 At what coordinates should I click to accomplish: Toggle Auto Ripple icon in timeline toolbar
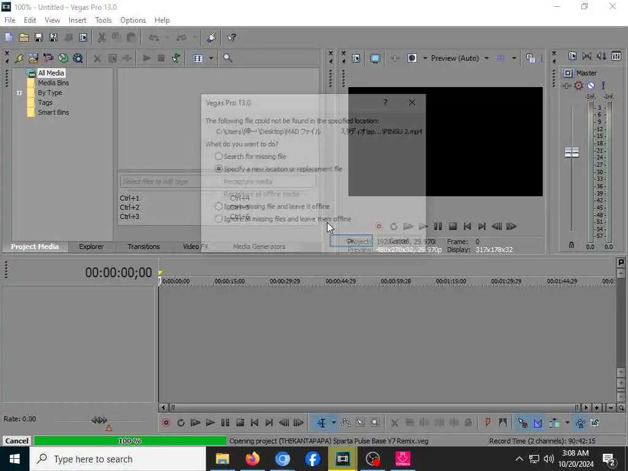(554, 423)
